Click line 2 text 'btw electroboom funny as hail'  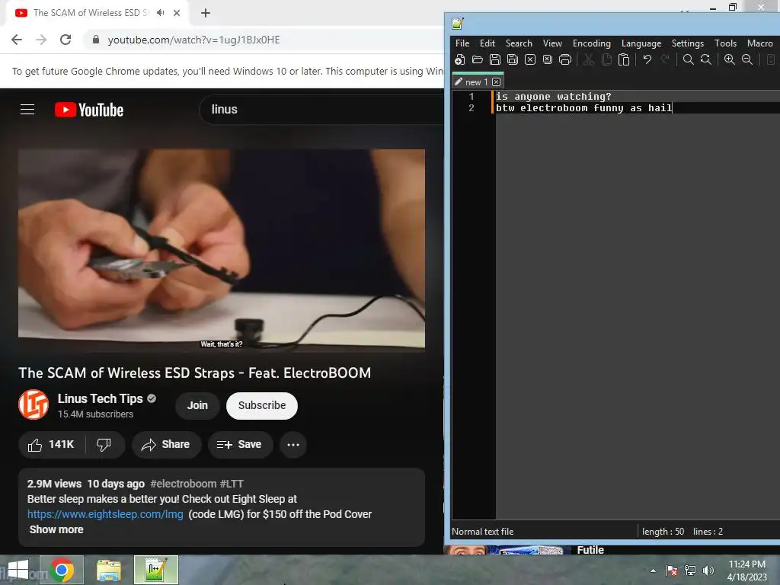click(x=584, y=108)
